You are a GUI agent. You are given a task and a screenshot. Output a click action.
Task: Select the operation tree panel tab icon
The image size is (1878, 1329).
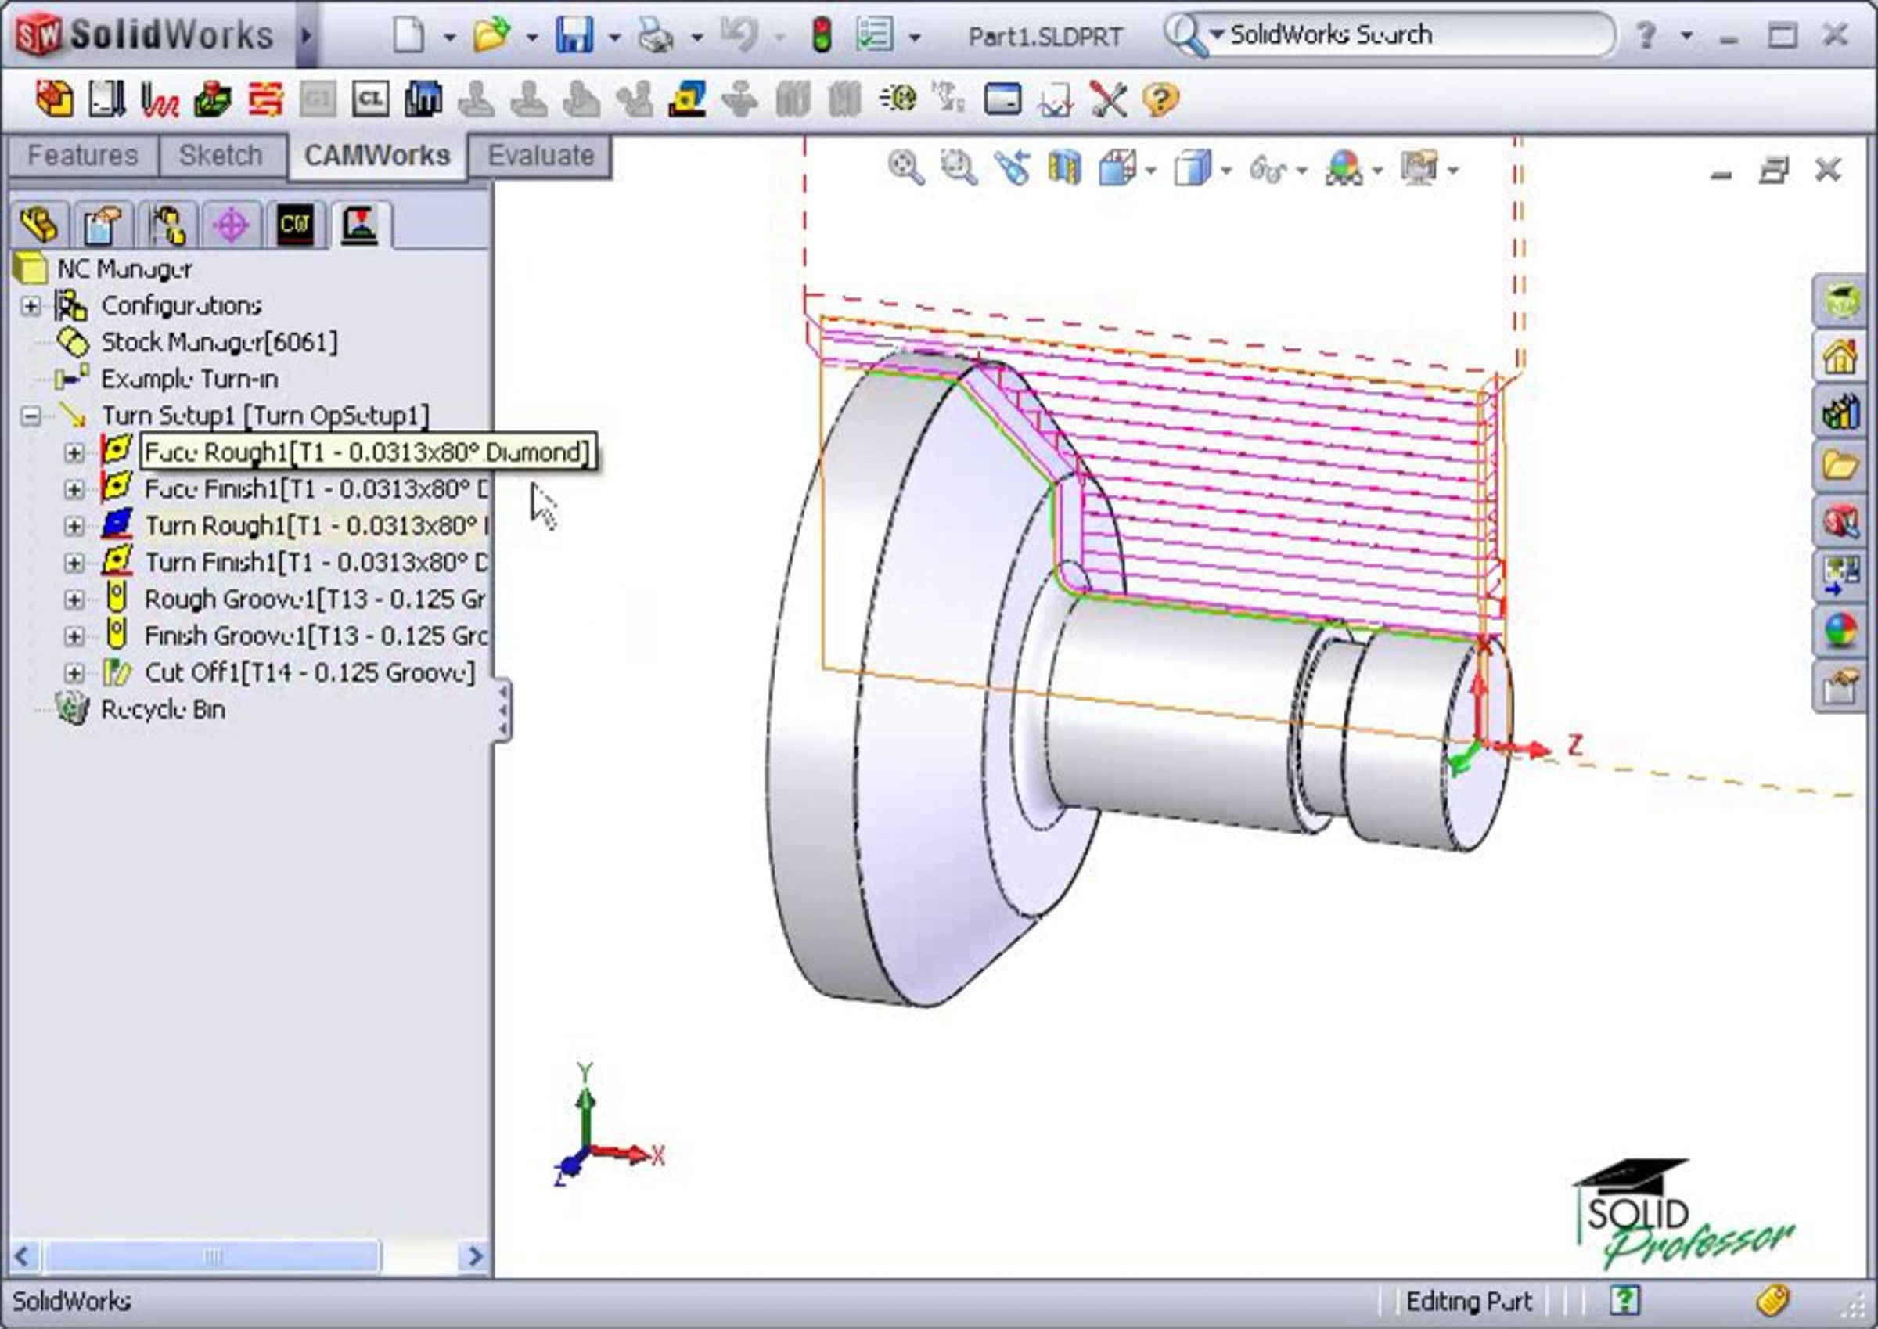(360, 224)
